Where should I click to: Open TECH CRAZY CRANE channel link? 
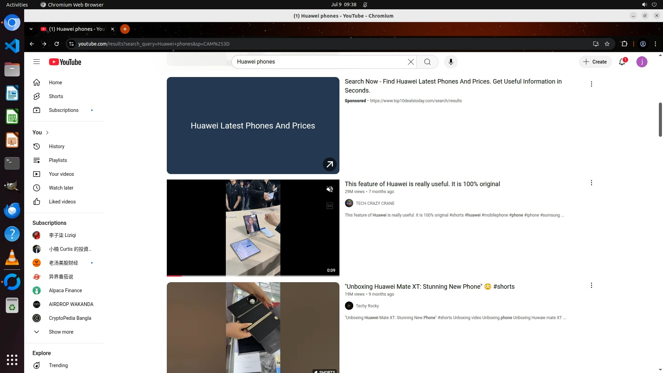[375, 203]
